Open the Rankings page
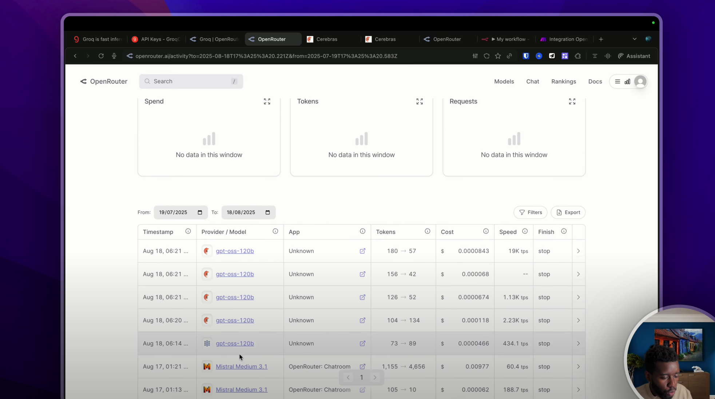715x399 pixels. tap(564, 81)
